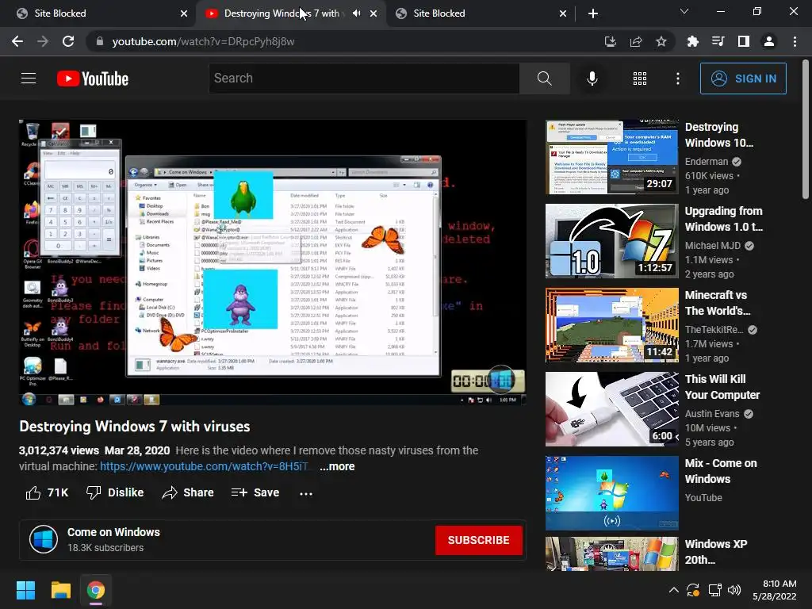This screenshot has width=812, height=609.
Task: Share the video
Action: 187,492
